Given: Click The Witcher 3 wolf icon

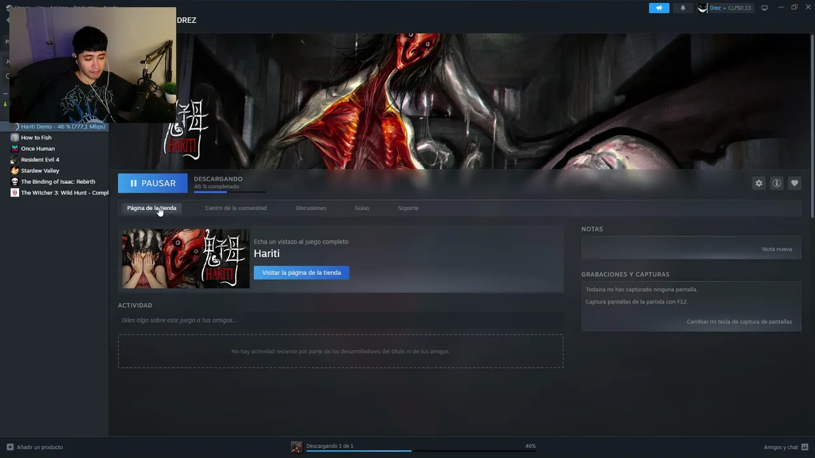Looking at the screenshot, I should (15, 193).
